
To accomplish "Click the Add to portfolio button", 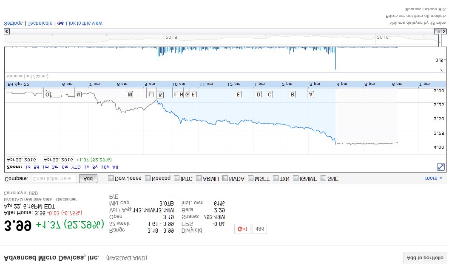I will point(425,258).
